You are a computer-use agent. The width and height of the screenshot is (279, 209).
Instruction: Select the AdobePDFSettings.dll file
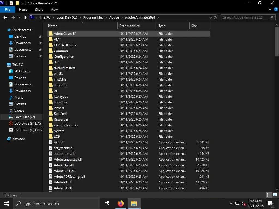point(69,176)
